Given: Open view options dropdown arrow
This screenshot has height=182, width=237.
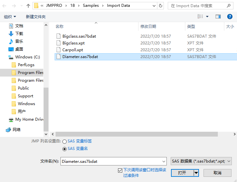Looking at the screenshot, I should pyautogui.click(x=207, y=17).
